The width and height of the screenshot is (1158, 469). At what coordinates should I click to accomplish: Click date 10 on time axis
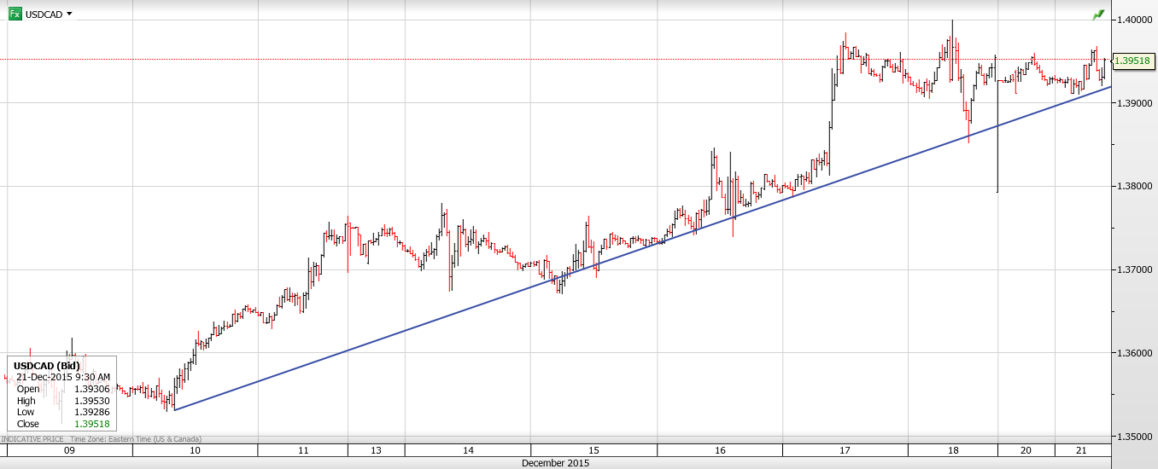point(195,450)
